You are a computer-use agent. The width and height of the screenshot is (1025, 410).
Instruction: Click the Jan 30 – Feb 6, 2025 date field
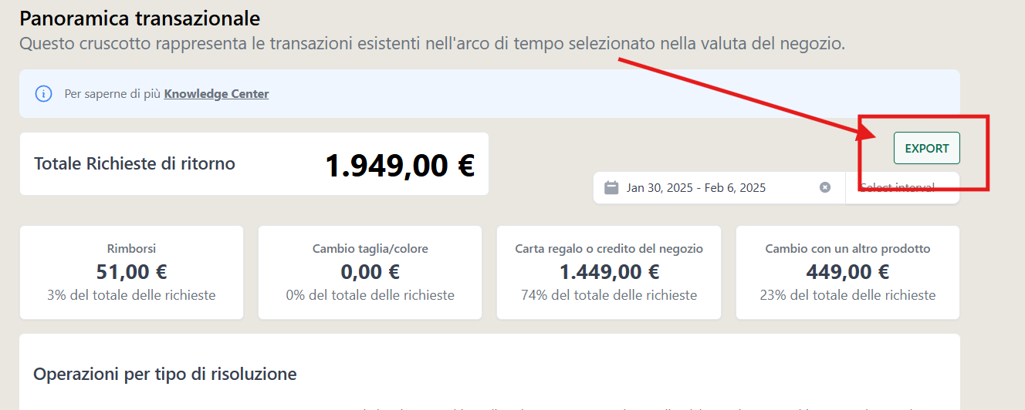click(719, 187)
